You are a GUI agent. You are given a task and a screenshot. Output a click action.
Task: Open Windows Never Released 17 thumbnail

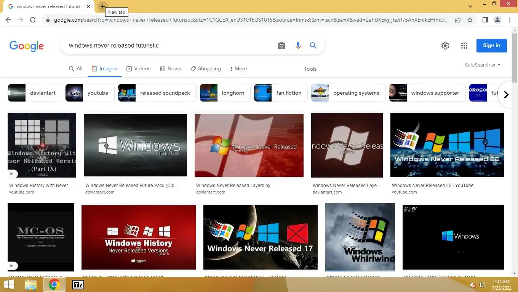coord(261,237)
